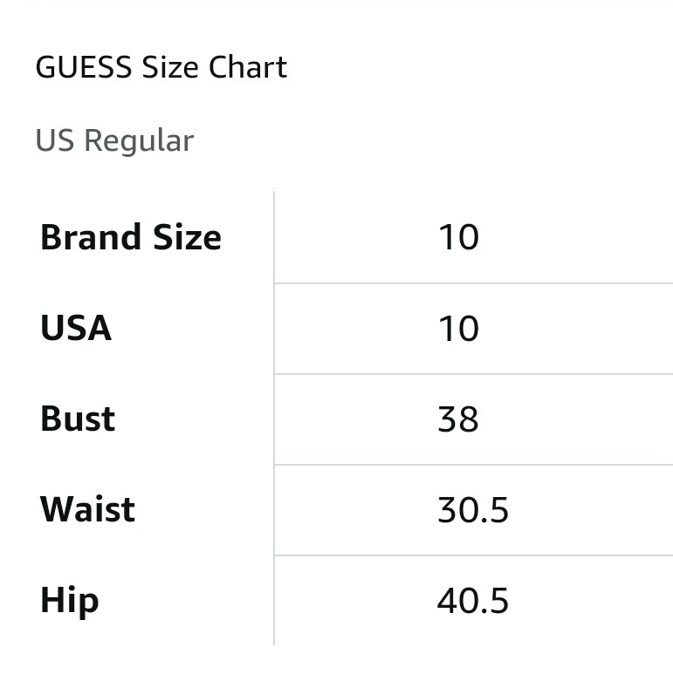The height and width of the screenshot is (681, 673).
Task: Select the Waist measurement 30.5
Action: [x=472, y=510]
